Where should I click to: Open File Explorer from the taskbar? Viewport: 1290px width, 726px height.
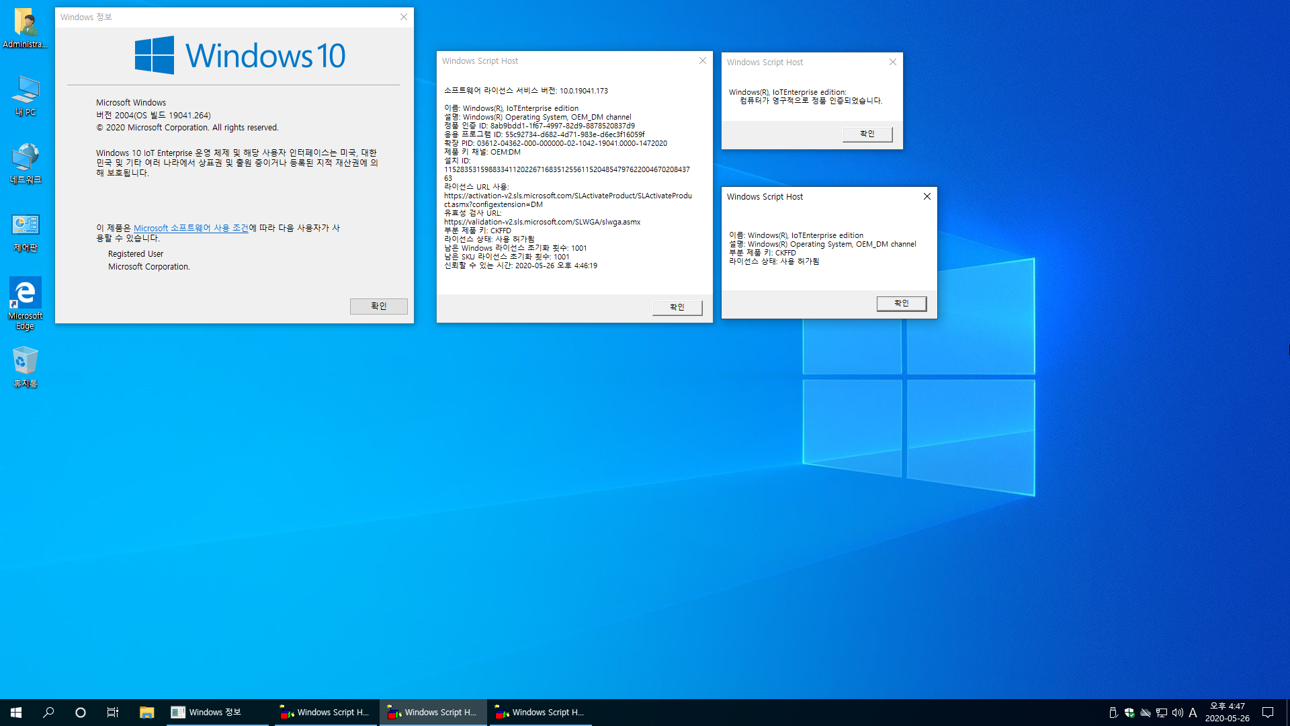coord(146,713)
